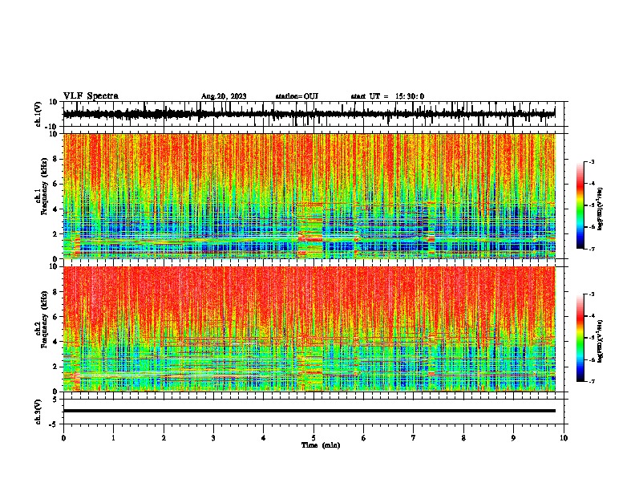Click the ch.2 spectrogram color bar
Image resolution: width=635 pixels, height=491 pixels.
tap(580, 338)
